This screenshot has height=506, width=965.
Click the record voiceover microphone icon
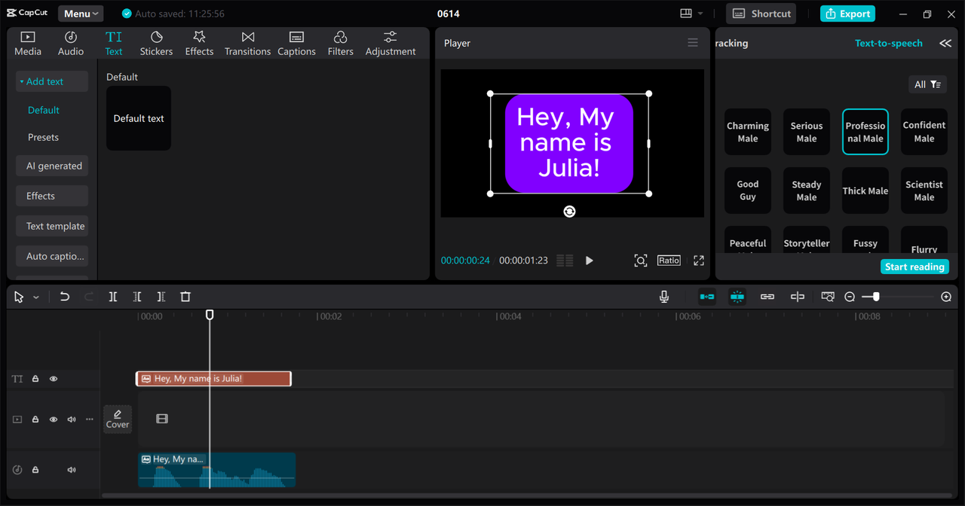(x=664, y=297)
